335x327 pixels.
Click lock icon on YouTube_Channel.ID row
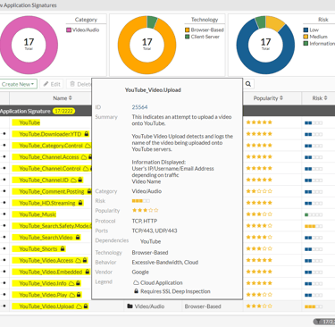(x=80, y=180)
